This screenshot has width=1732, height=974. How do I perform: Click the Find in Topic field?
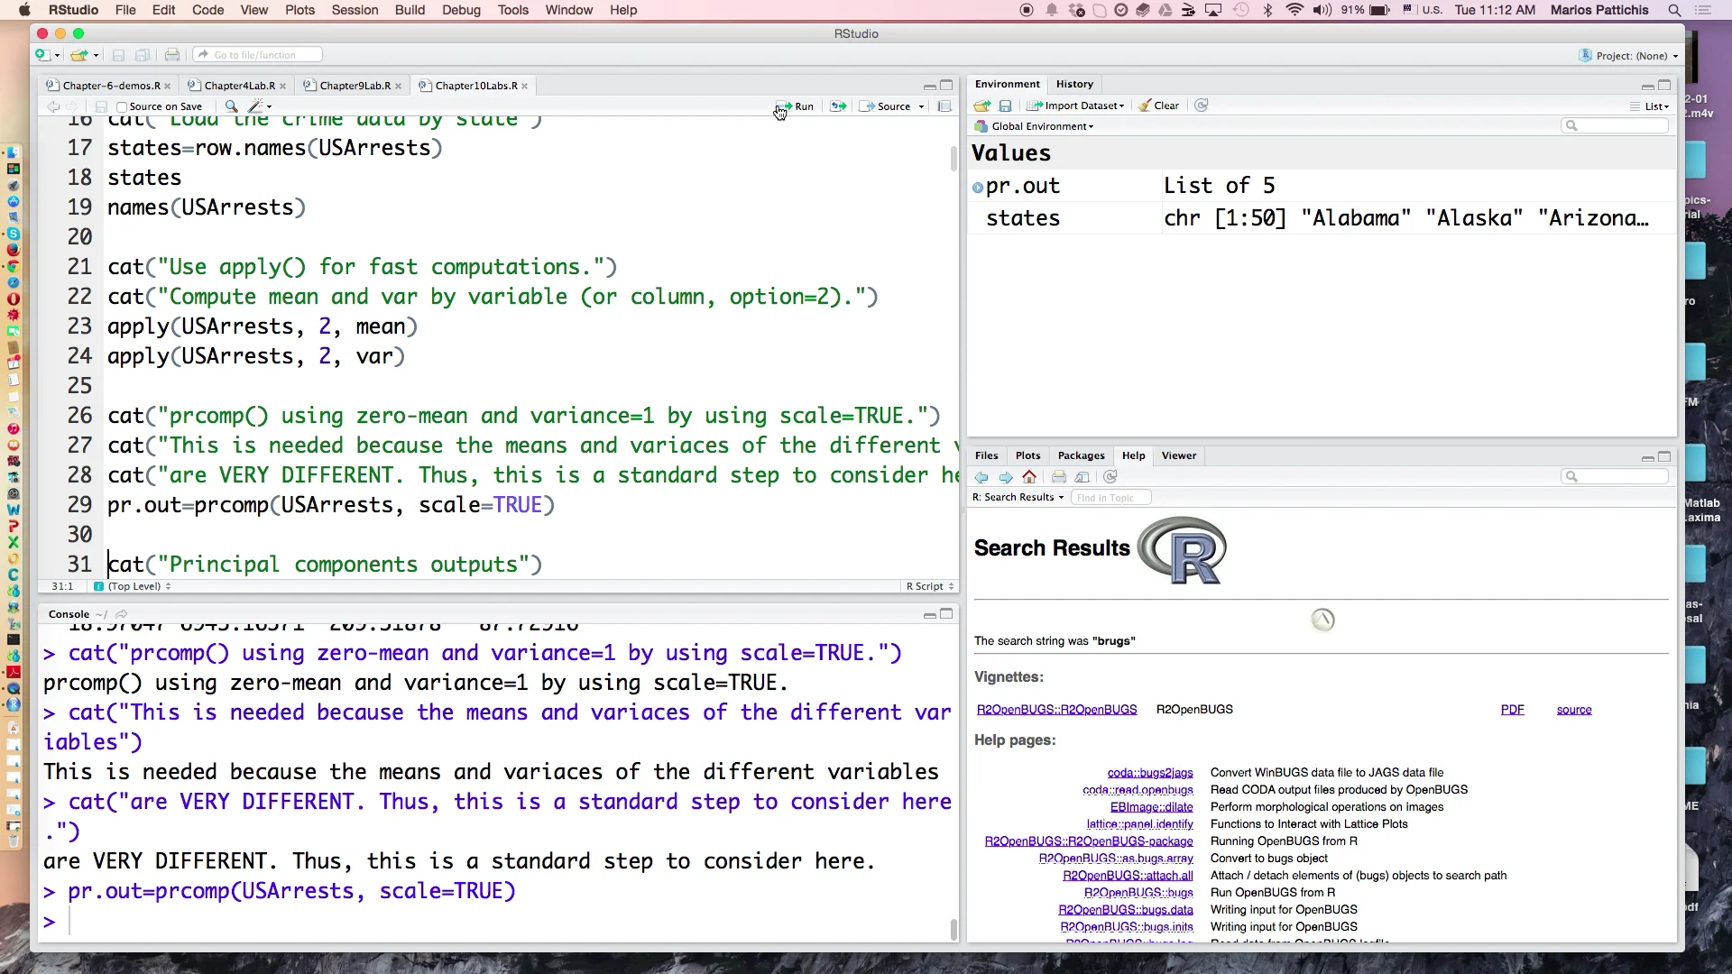pos(1111,497)
